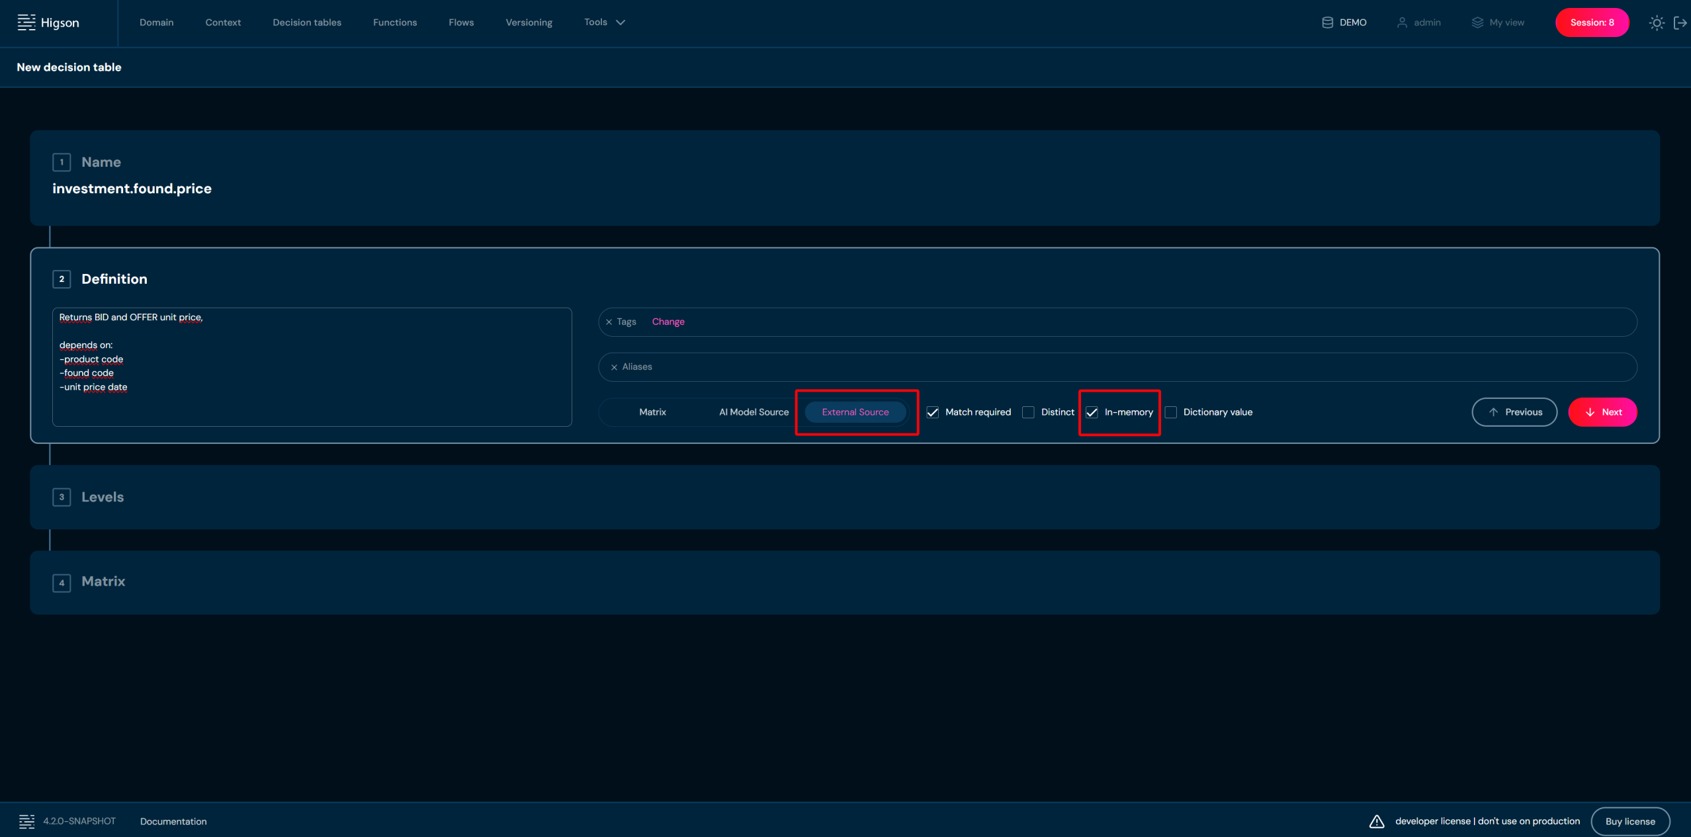Open the Tools dropdown menu
Viewport: 1691px width, 837px height.
coord(604,22)
